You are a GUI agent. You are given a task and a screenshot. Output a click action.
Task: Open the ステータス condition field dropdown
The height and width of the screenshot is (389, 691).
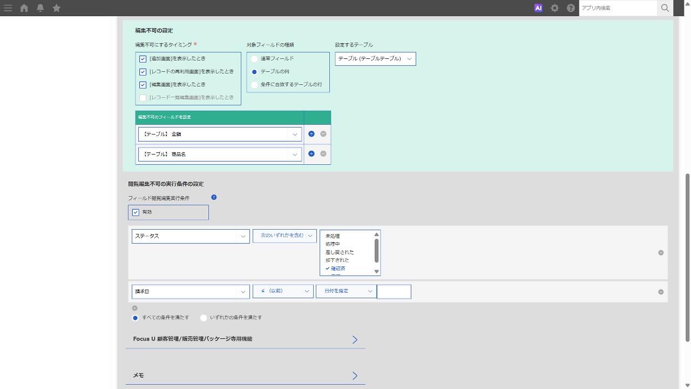tap(191, 236)
